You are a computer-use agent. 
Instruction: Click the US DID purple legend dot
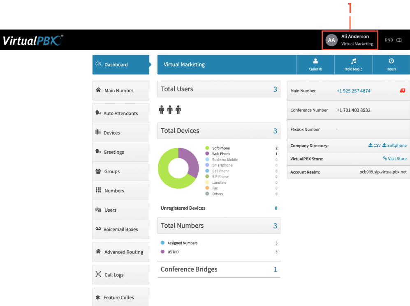162,252
